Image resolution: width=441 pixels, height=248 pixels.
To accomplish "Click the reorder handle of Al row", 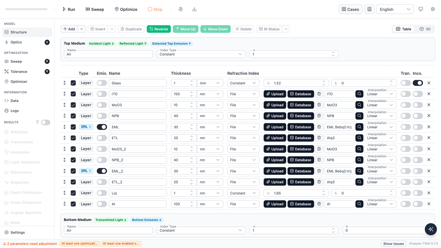I will click(x=65, y=204).
